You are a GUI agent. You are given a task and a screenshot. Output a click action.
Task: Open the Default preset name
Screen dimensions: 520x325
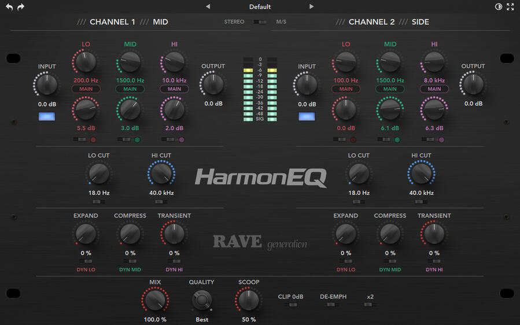click(x=260, y=6)
